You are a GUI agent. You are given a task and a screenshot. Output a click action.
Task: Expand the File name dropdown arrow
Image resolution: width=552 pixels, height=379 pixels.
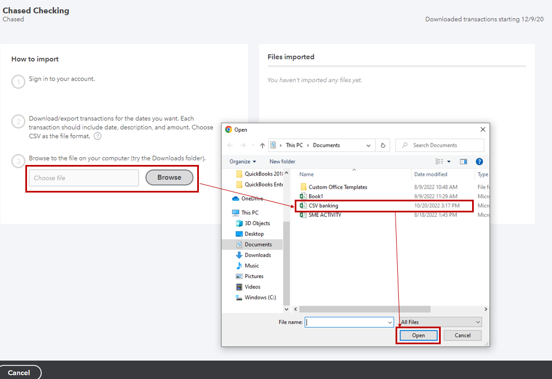point(389,322)
